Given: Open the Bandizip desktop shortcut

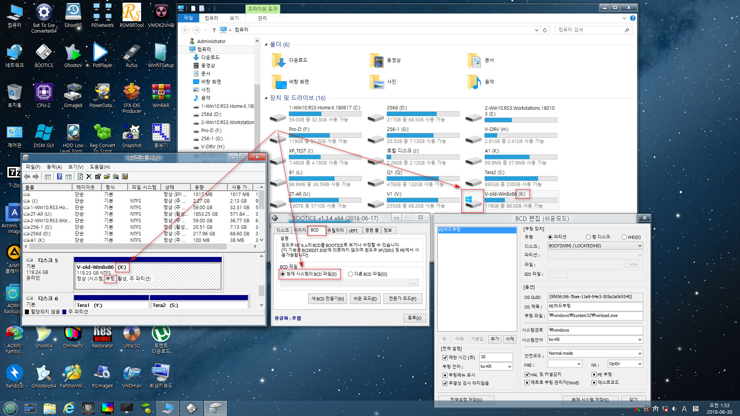Looking at the screenshot, I should [15, 376].
